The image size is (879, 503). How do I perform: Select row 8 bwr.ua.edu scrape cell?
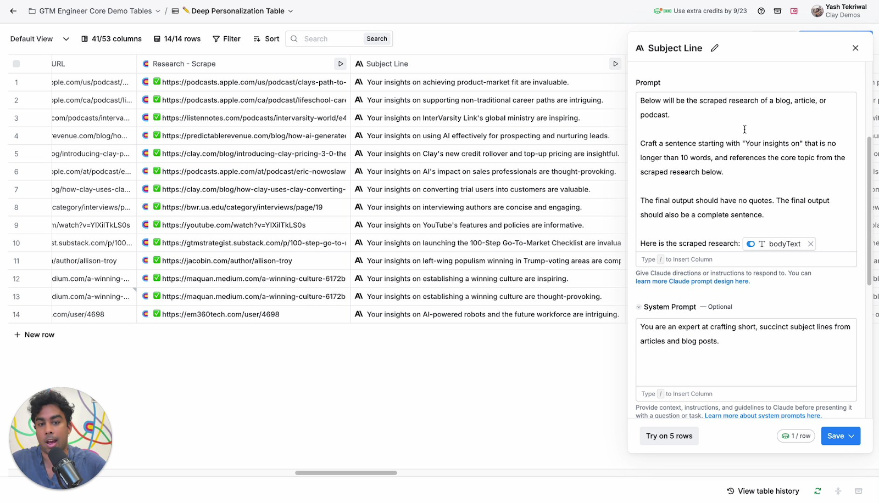tap(243, 207)
